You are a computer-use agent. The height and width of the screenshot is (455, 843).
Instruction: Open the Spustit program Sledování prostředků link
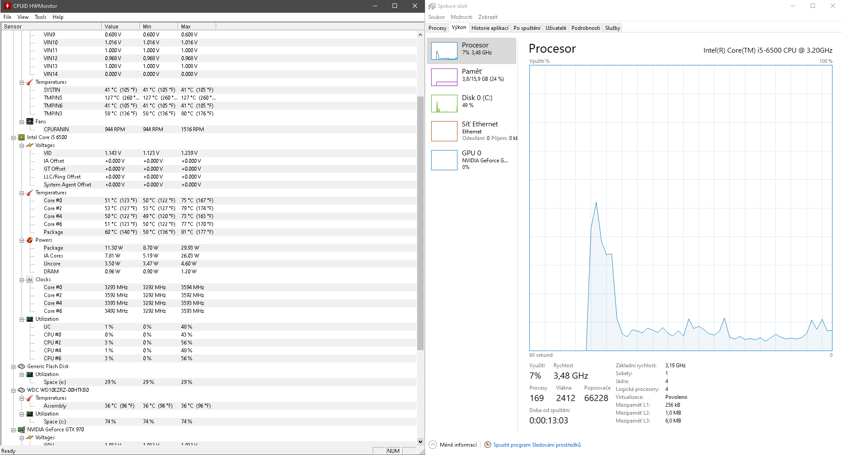[x=537, y=445]
